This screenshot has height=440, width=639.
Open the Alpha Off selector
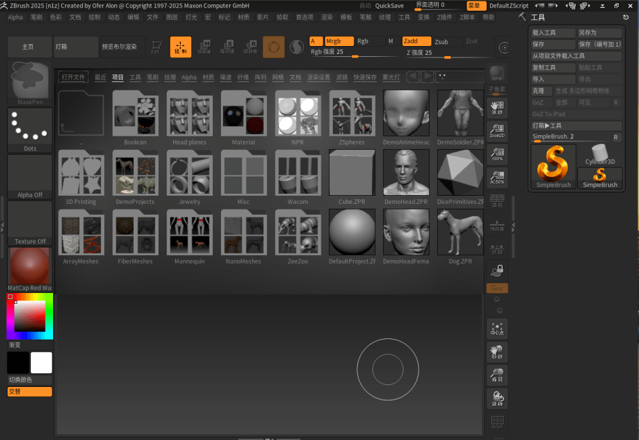(x=30, y=177)
